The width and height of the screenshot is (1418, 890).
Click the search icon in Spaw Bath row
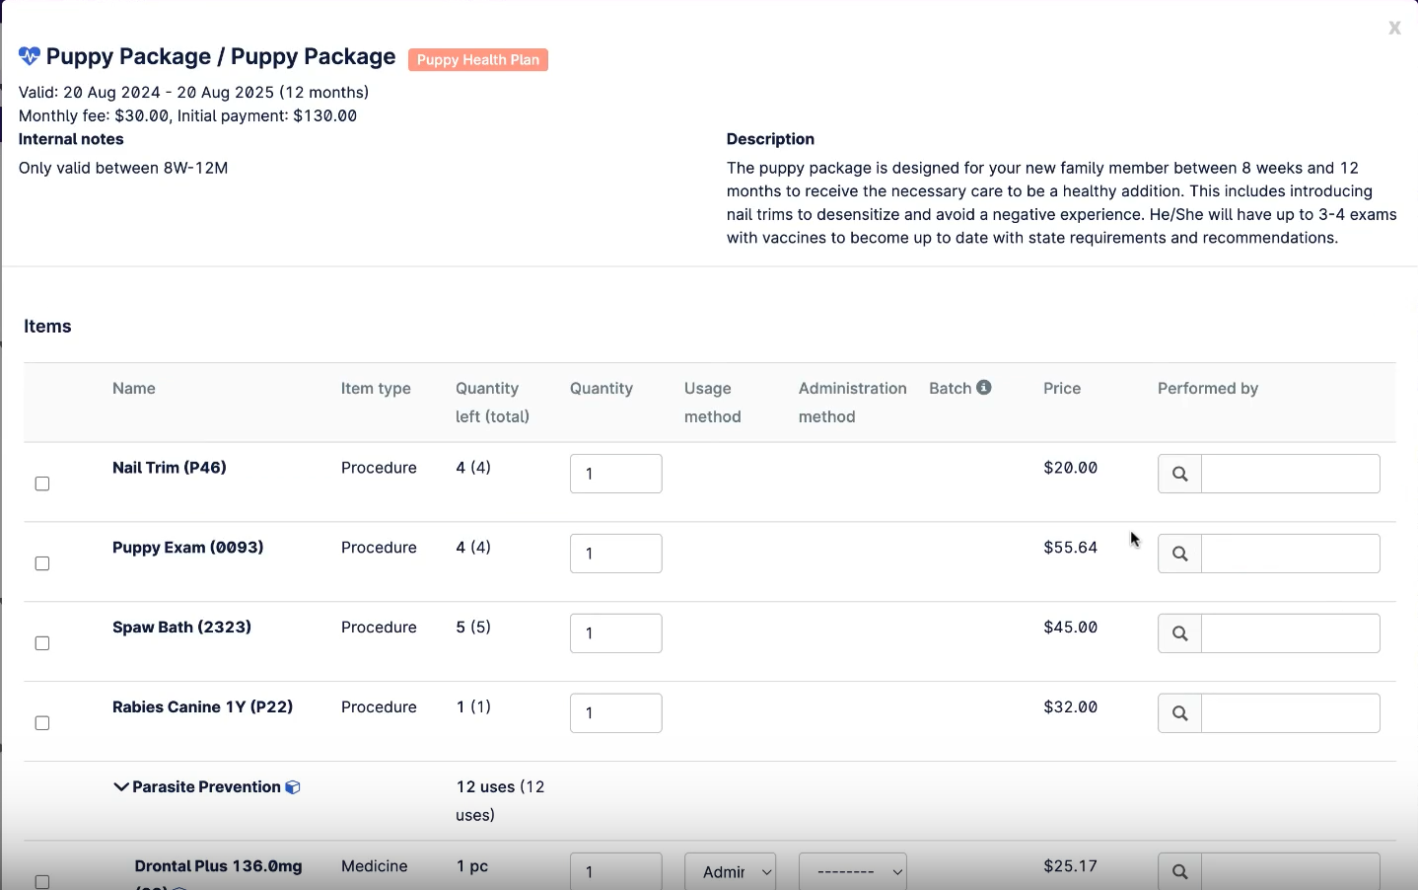pos(1179,634)
